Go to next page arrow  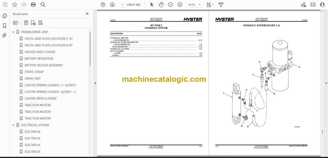click(x=112, y=5)
